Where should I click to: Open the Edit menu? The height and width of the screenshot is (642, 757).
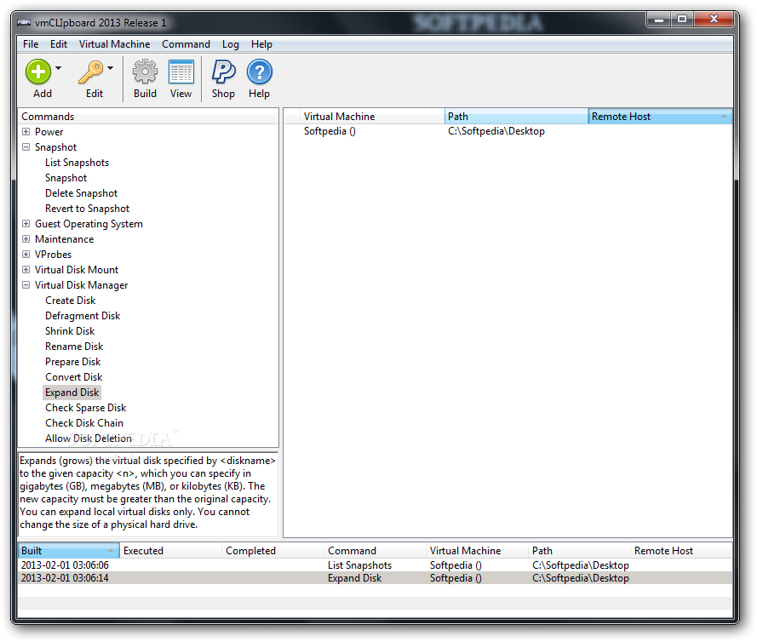tap(59, 44)
